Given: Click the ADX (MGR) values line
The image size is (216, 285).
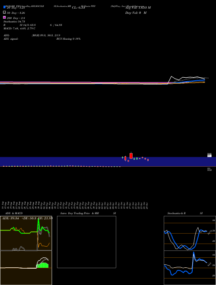Looking at the screenshot, I should coord(46,35).
